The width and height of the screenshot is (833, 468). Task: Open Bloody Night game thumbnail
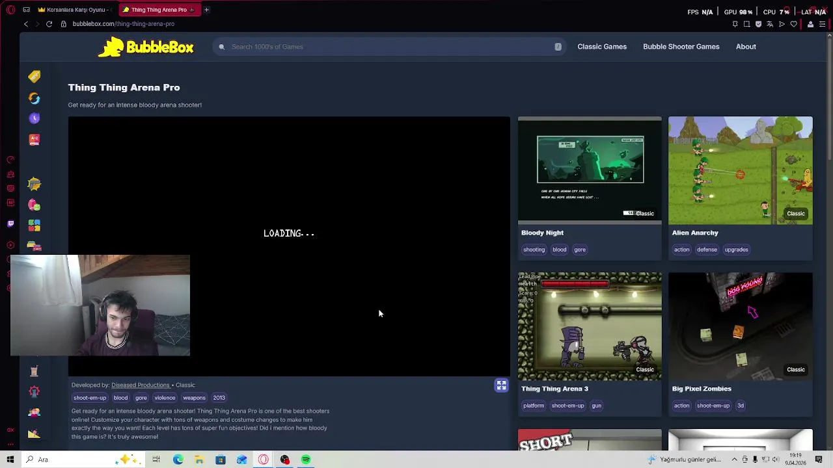(590, 170)
